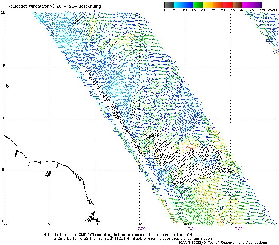Click the longitude label -55
The height and width of the screenshot is (245, 279).
coord(49,224)
